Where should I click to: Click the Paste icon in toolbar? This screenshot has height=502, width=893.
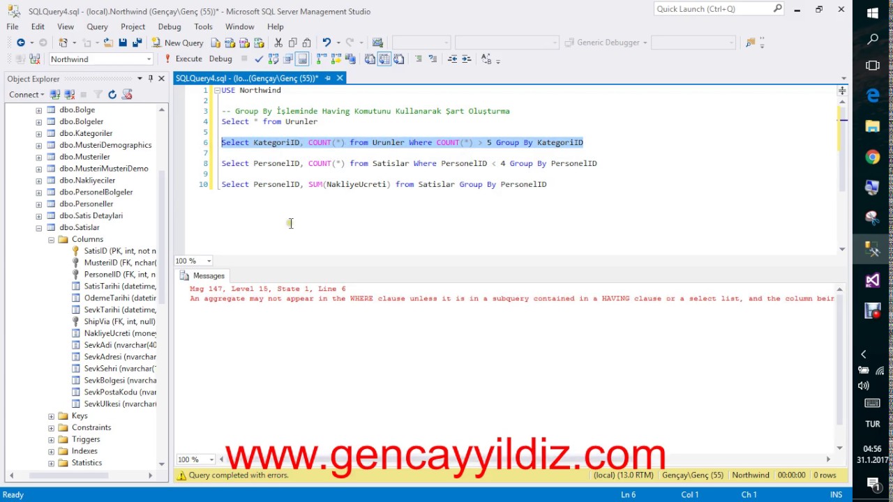click(x=306, y=43)
